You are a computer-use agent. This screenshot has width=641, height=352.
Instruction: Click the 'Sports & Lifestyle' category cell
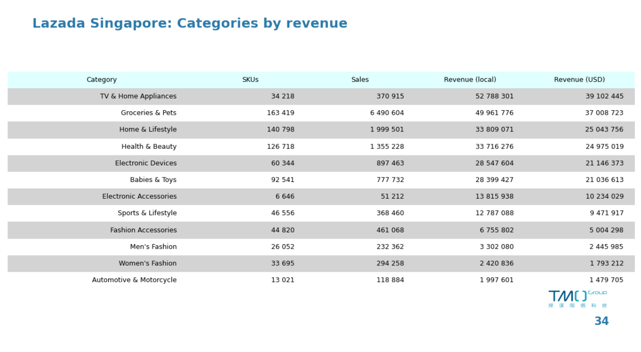click(147, 213)
